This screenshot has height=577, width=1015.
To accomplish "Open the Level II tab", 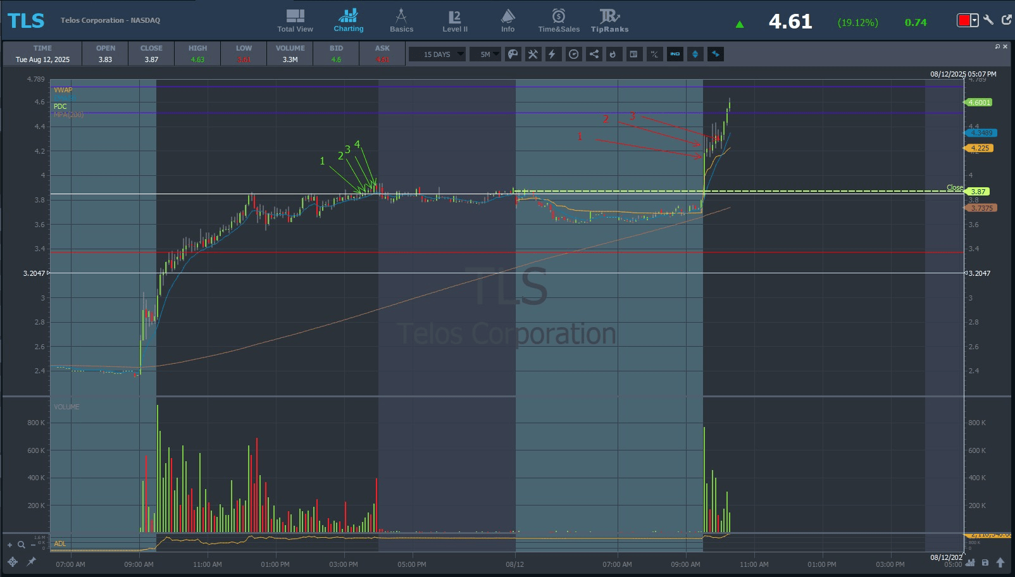I will click(455, 21).
